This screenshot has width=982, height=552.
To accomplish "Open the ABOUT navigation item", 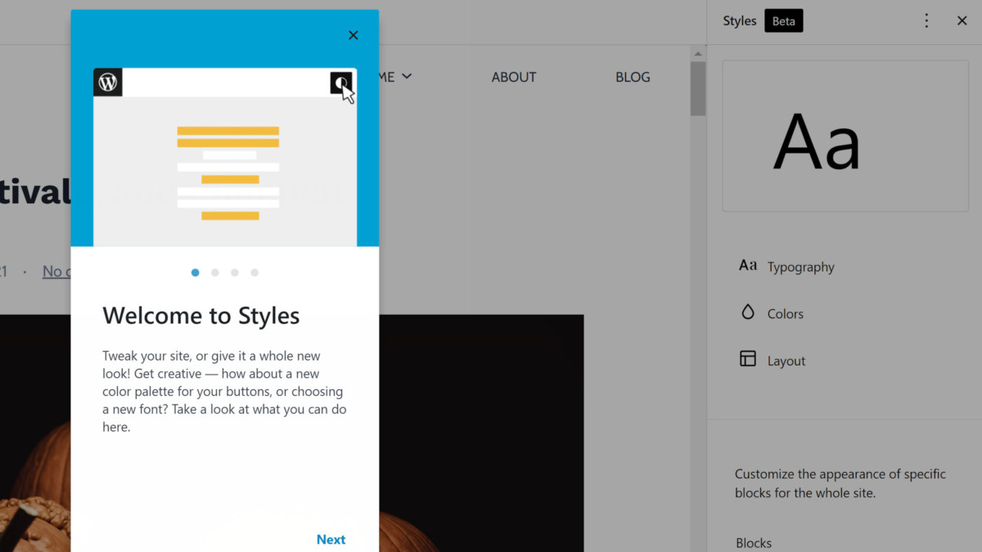I will [x=514, y=77].
